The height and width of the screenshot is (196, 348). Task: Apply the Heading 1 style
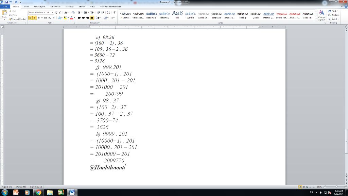pos(151,15)
